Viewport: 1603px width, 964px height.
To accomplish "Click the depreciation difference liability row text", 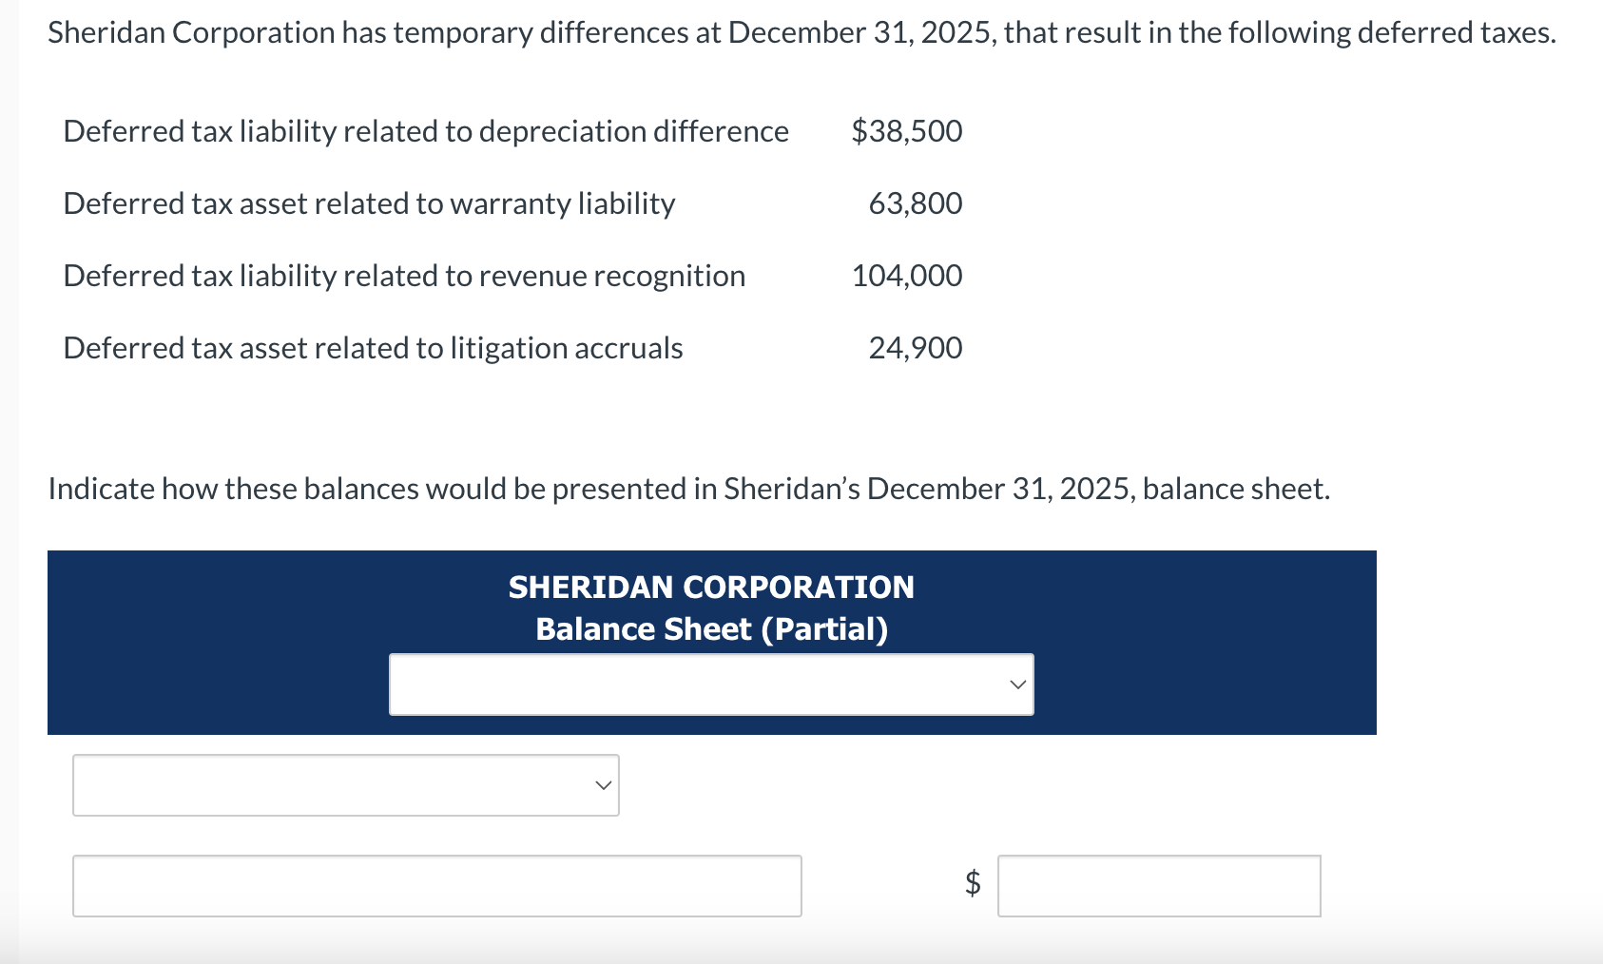I will click(425, 131).
